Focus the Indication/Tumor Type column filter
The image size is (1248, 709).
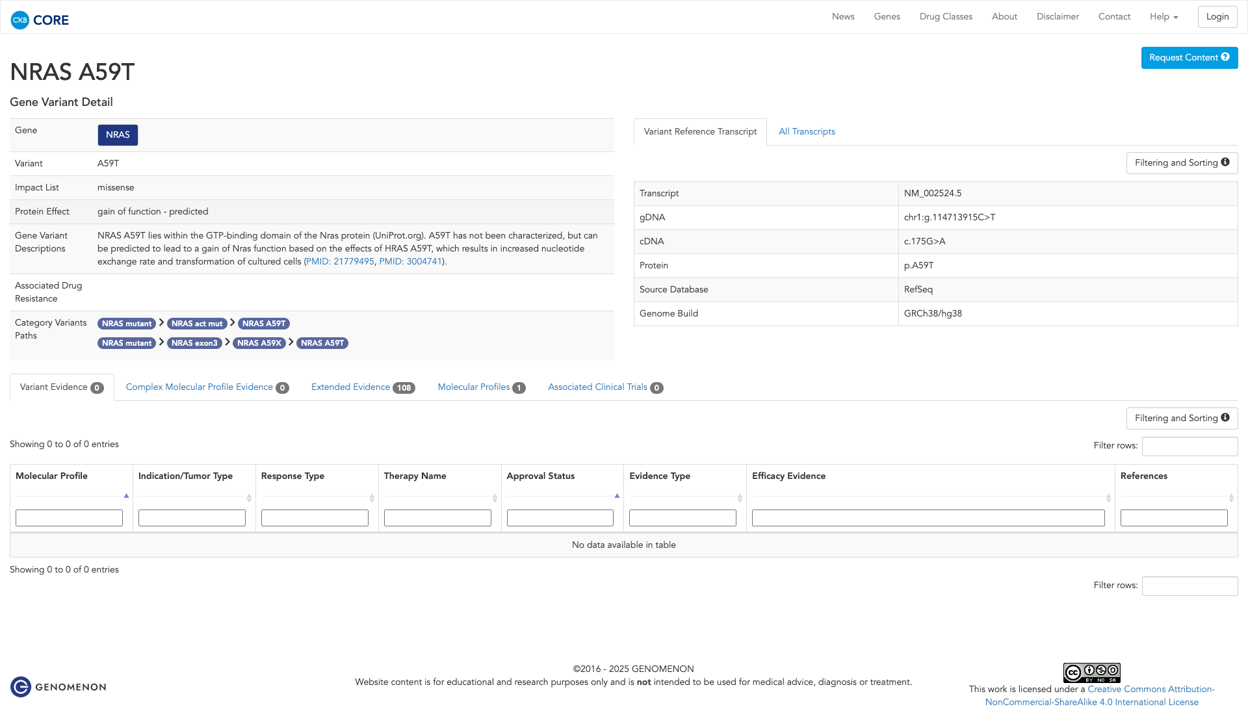pos(192,518)
